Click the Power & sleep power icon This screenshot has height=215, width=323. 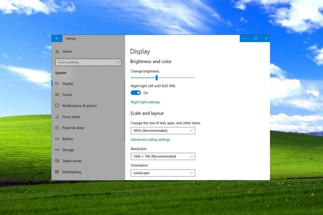pyautogui.click(x=57, y=128)
